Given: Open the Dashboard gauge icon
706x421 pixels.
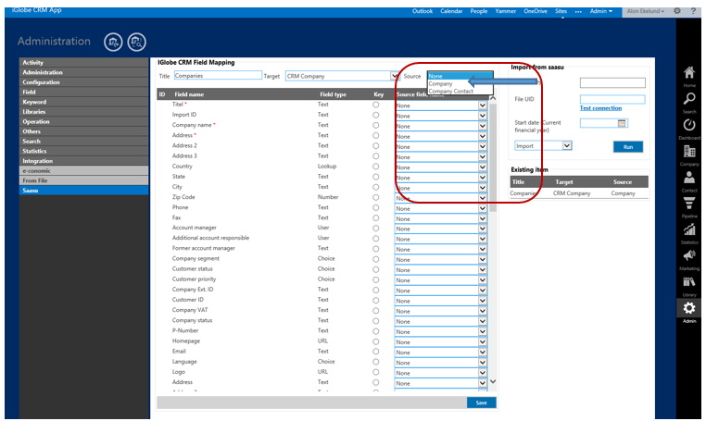Looking at the screenshot, I should coord(689,125).
